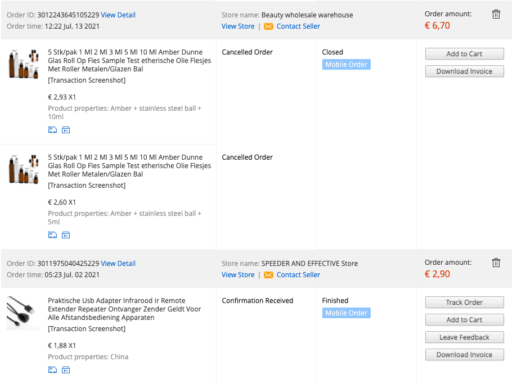517x384 pixels.
Task: Add the cancelled bottle order to cart
Action: (464, 53)
